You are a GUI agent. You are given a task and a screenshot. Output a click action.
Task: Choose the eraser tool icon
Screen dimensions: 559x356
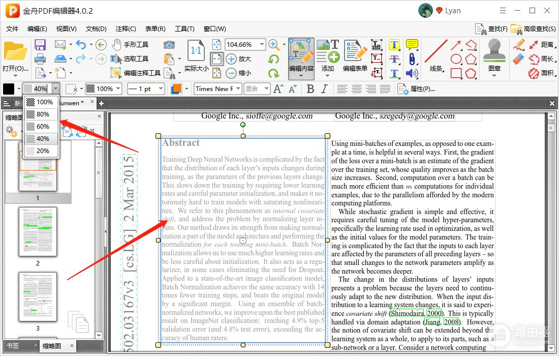(518, 59)
